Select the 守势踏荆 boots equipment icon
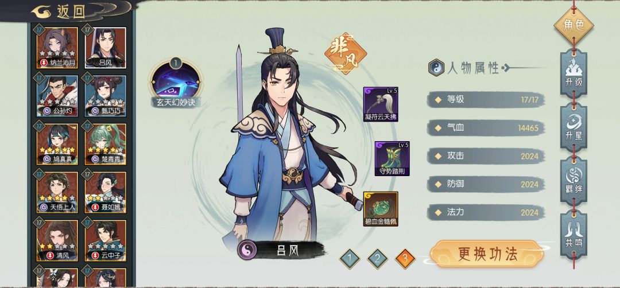 (x=392, y=158)
